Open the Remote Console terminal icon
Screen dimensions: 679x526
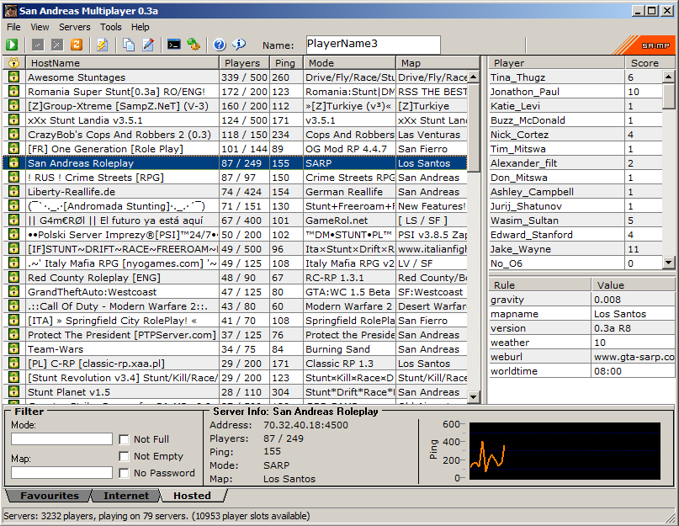173,45
